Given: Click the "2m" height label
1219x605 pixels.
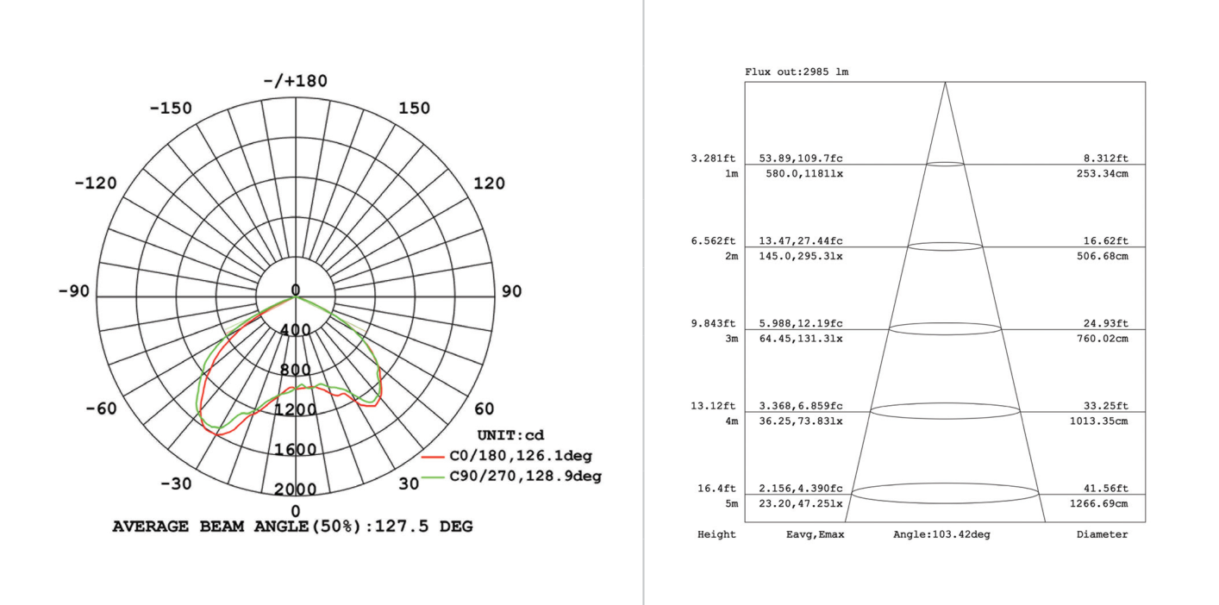Looking at the screenshot, I should (x=731, y=256).
